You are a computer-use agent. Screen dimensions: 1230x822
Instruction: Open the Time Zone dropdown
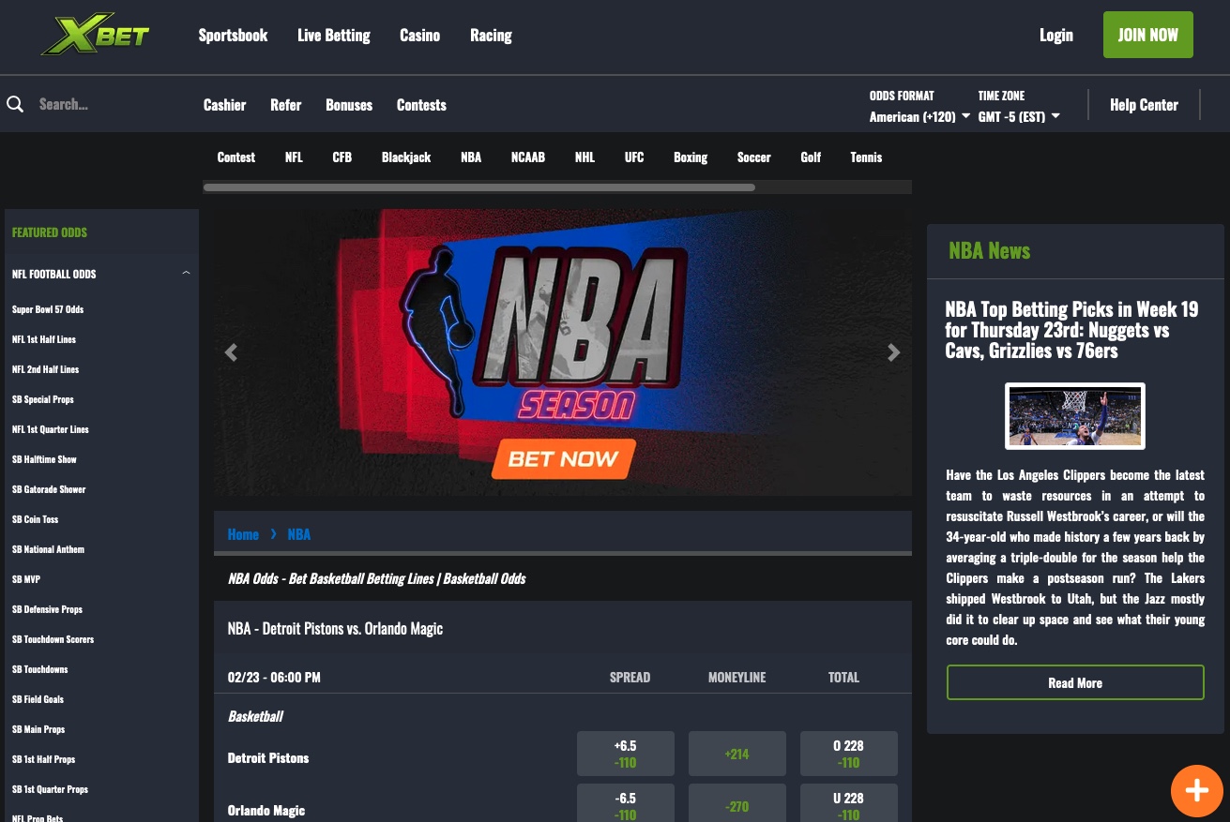tap(1019, 116)
